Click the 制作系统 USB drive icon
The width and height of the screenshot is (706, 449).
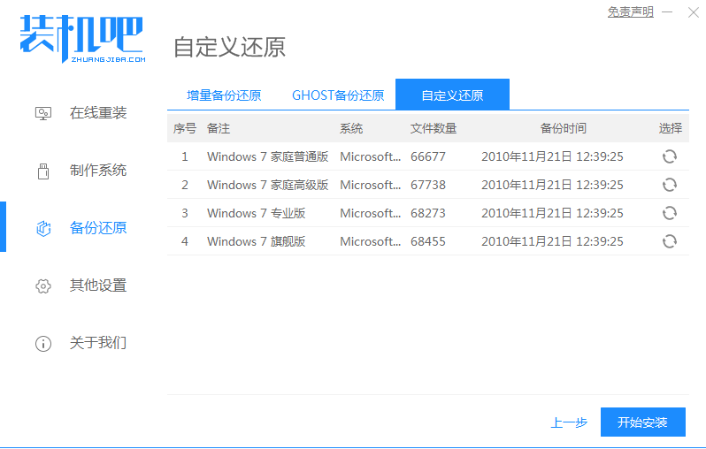coord(42,171)
